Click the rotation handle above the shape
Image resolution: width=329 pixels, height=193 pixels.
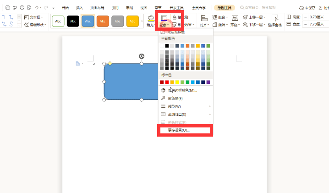pyautogui.click(x=142, y=56)
